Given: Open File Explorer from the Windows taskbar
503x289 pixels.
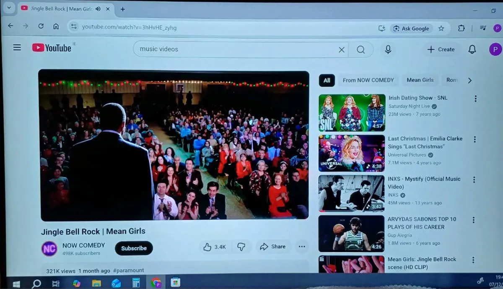Looking at the screenshot, I should pos(96,283).
